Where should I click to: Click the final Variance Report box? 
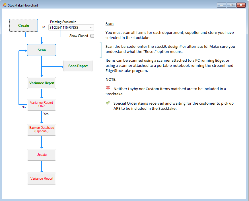click(41, 179)
